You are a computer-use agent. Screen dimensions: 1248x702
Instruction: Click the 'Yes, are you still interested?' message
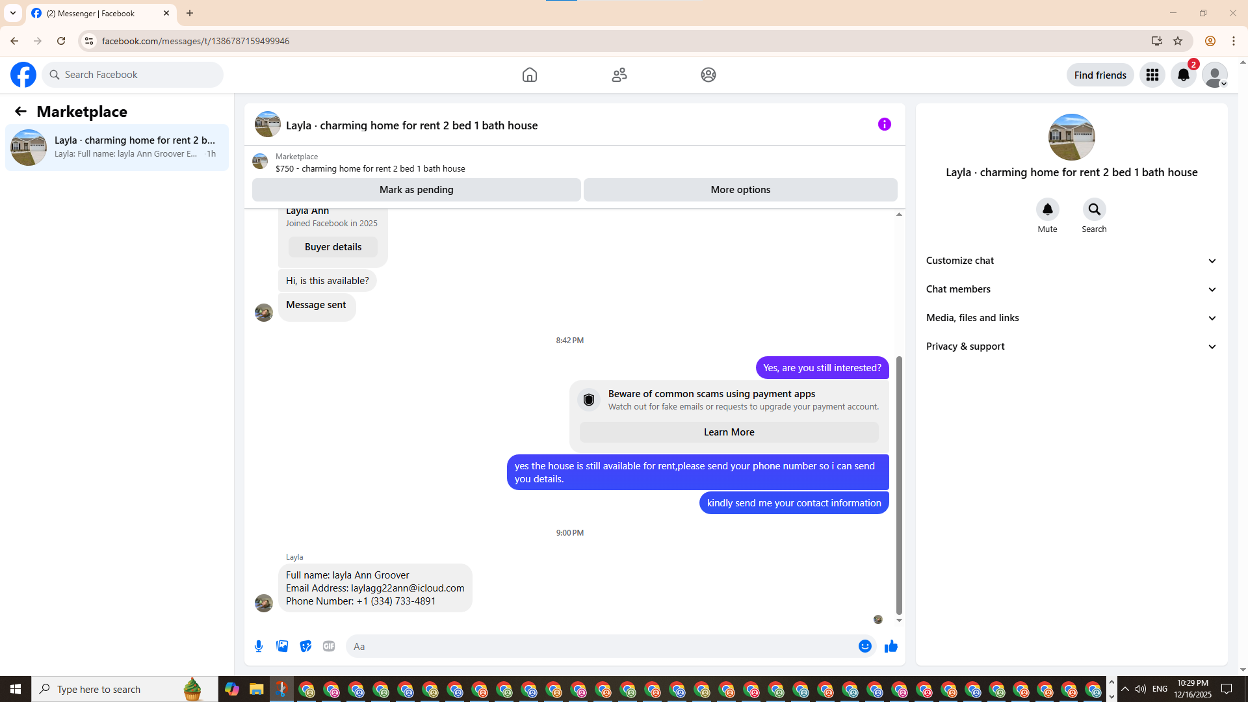point(822,368)
